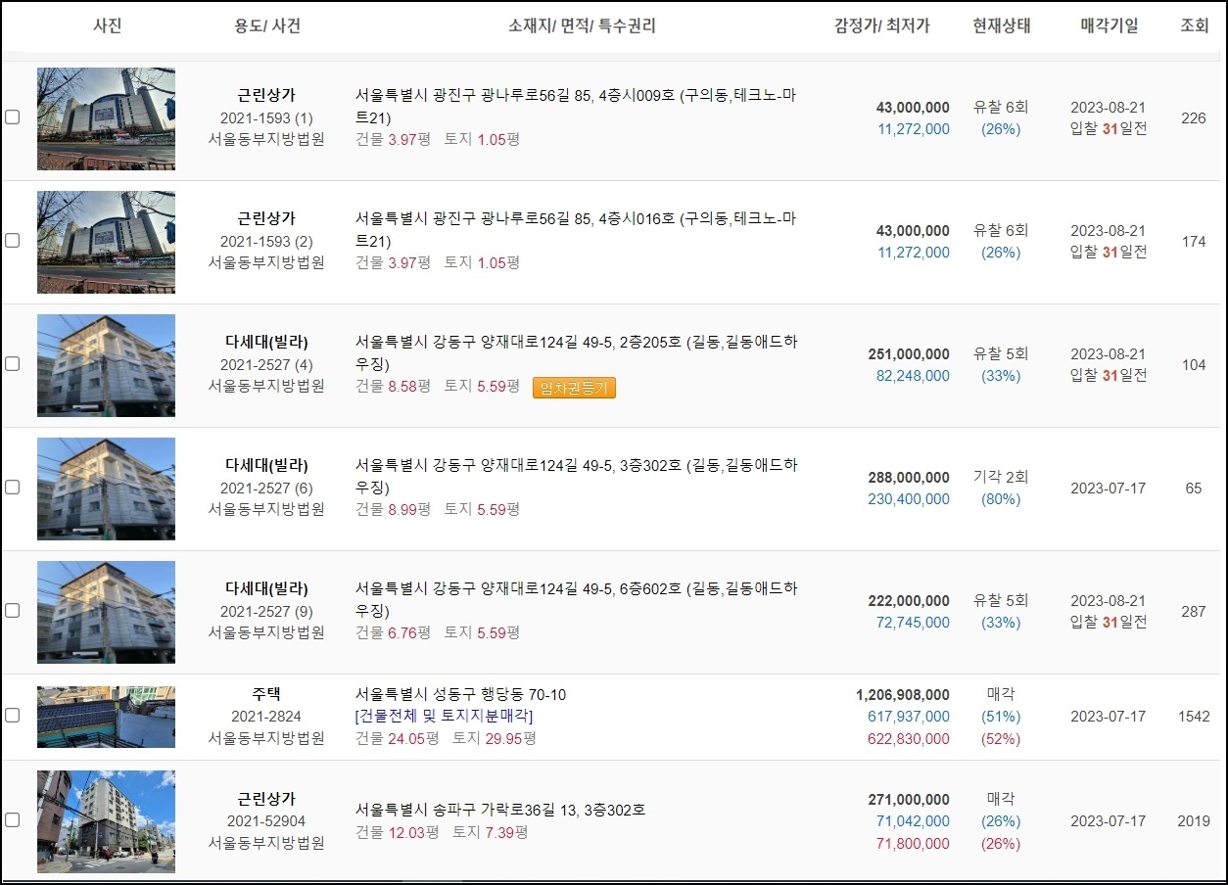
Task: Open address link for 4층시016호 listing
Action: click(576, 230)
